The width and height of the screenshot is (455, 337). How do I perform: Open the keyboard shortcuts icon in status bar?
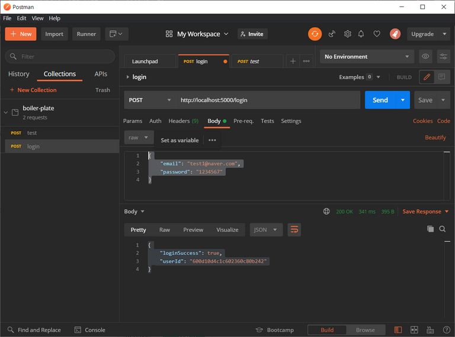click(430, 330)
